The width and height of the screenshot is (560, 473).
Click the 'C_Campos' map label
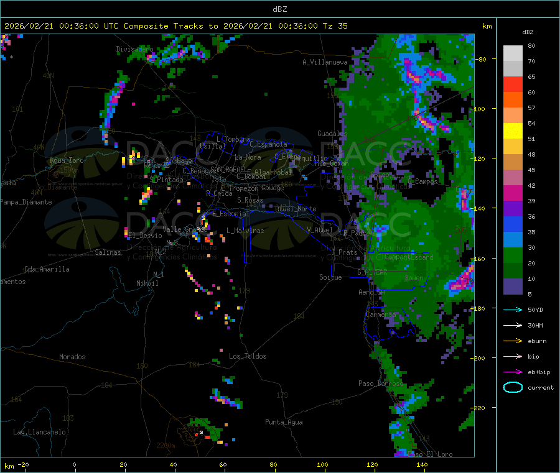[422, 181]
